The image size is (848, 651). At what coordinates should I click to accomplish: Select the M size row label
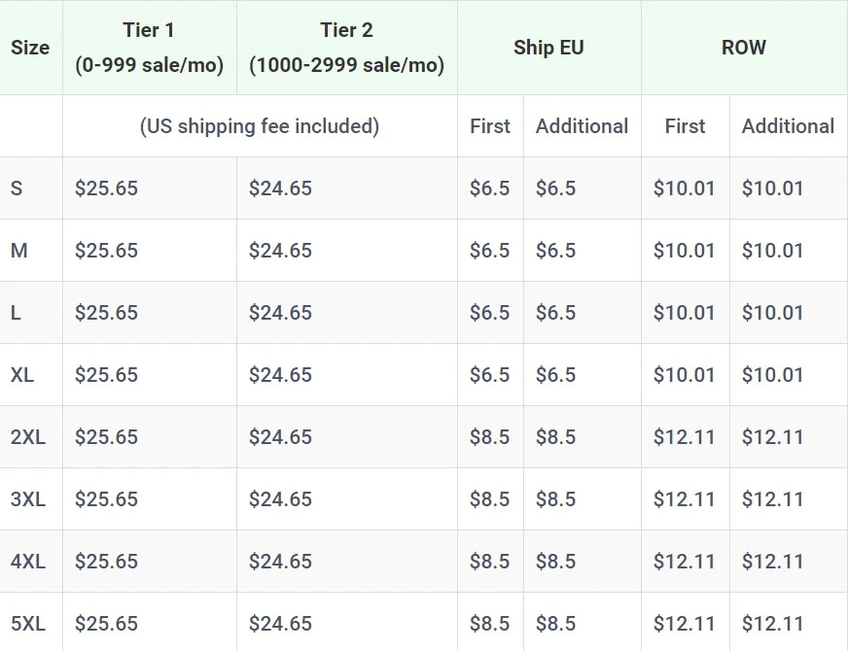click(19, 251)
